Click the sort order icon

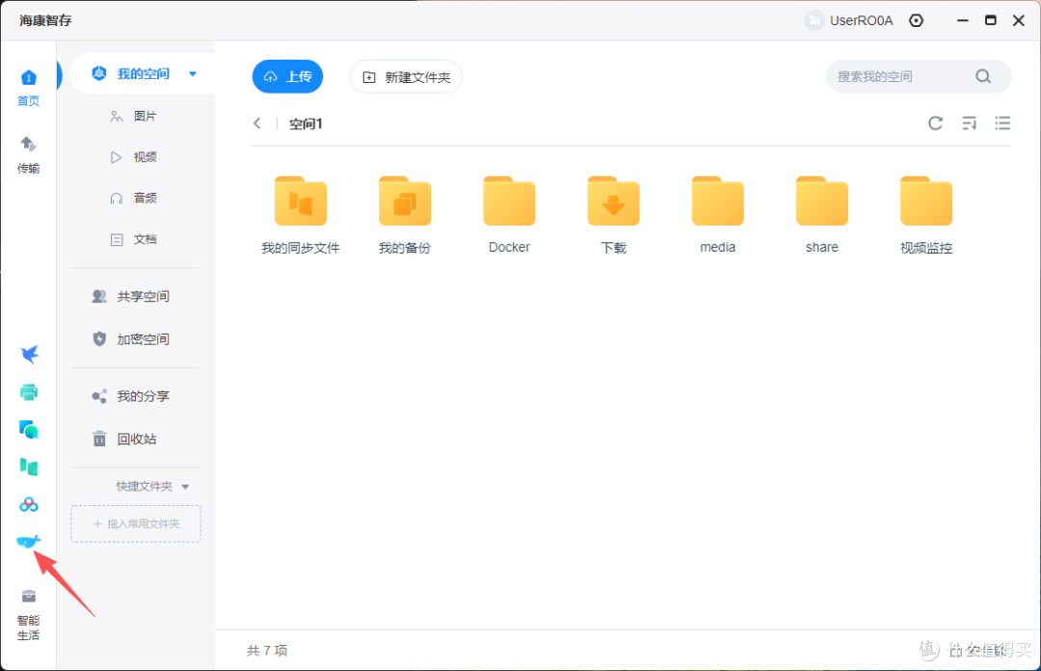tap(970, 122)
